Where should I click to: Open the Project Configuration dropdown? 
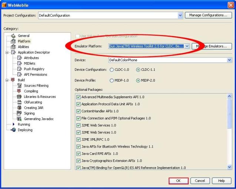click(180, 15)
